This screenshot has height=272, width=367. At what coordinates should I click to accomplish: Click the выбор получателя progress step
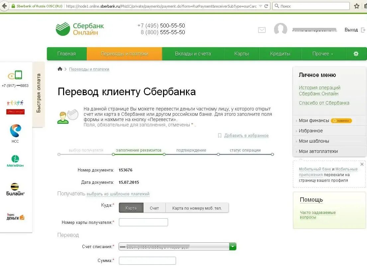[x=86, y=150]
